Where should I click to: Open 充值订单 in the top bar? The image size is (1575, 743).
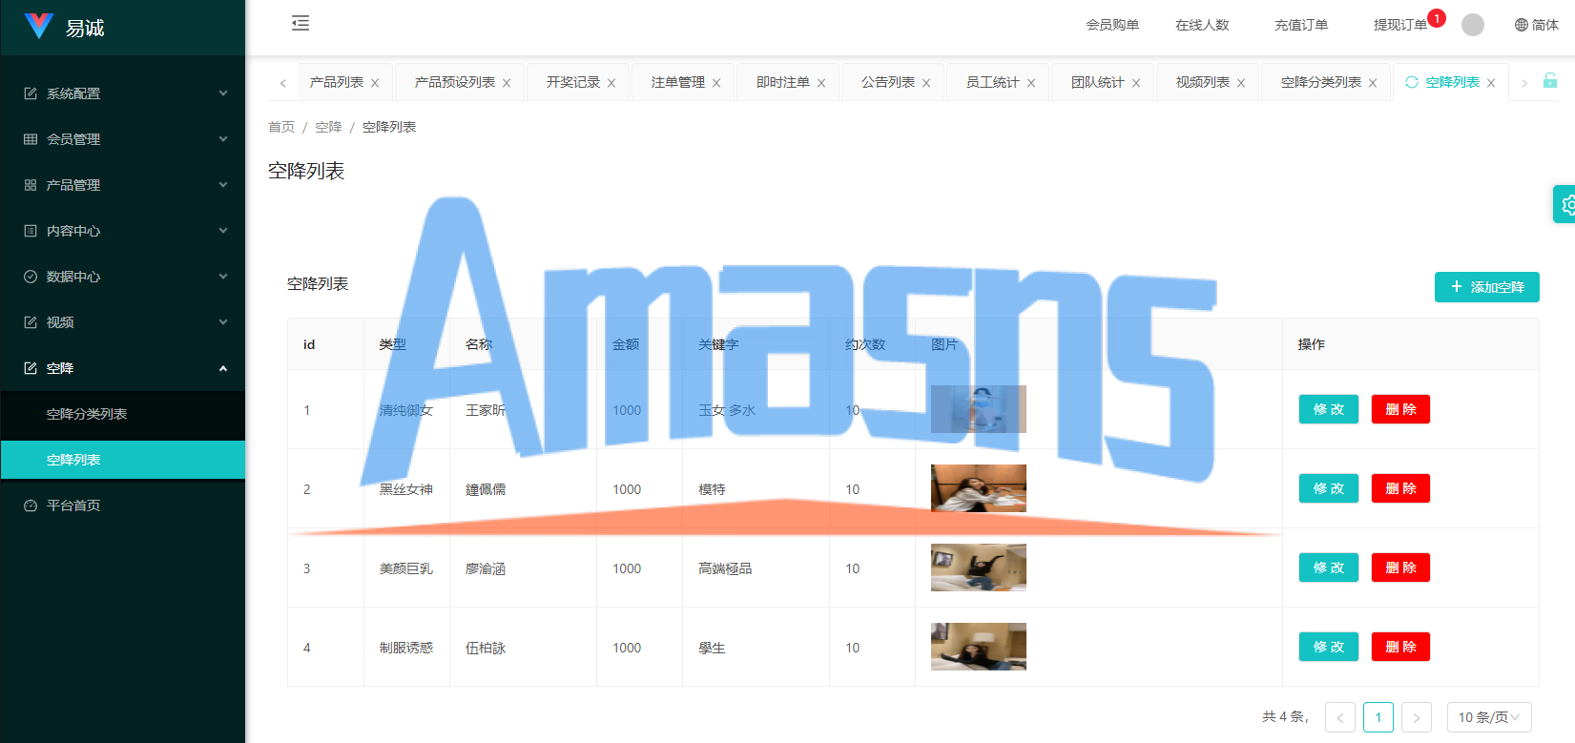[1301, 25]
